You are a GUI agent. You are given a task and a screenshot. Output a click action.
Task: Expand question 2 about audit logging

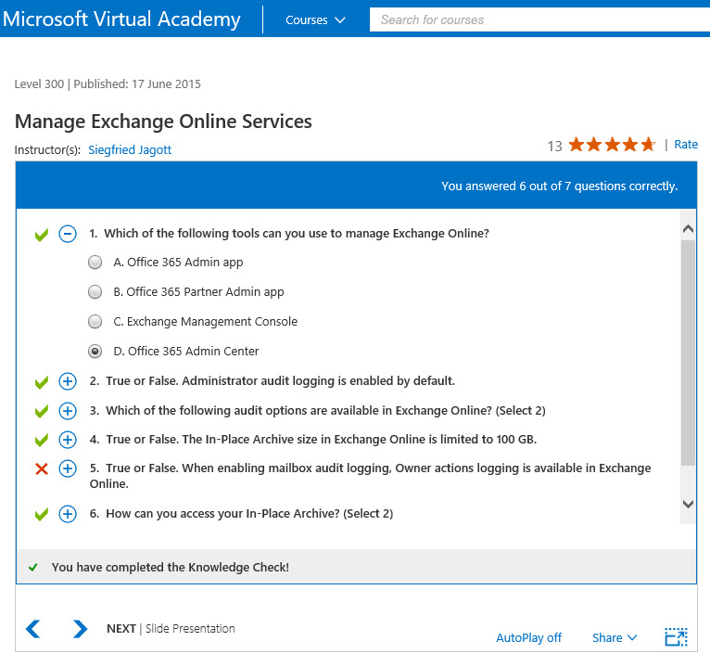click(68, 381)
